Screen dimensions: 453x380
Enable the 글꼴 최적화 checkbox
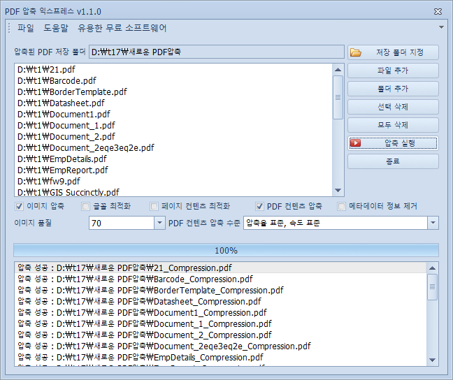85,206
